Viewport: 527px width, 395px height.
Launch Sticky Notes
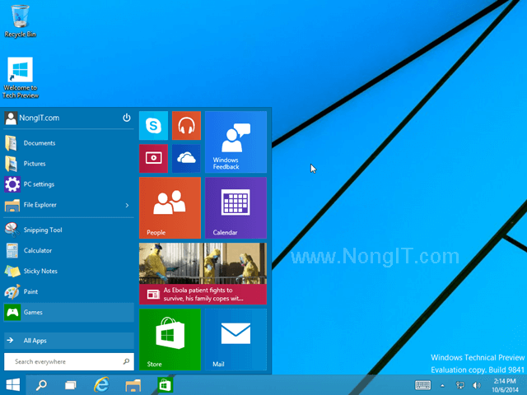(x=68, y=271)
